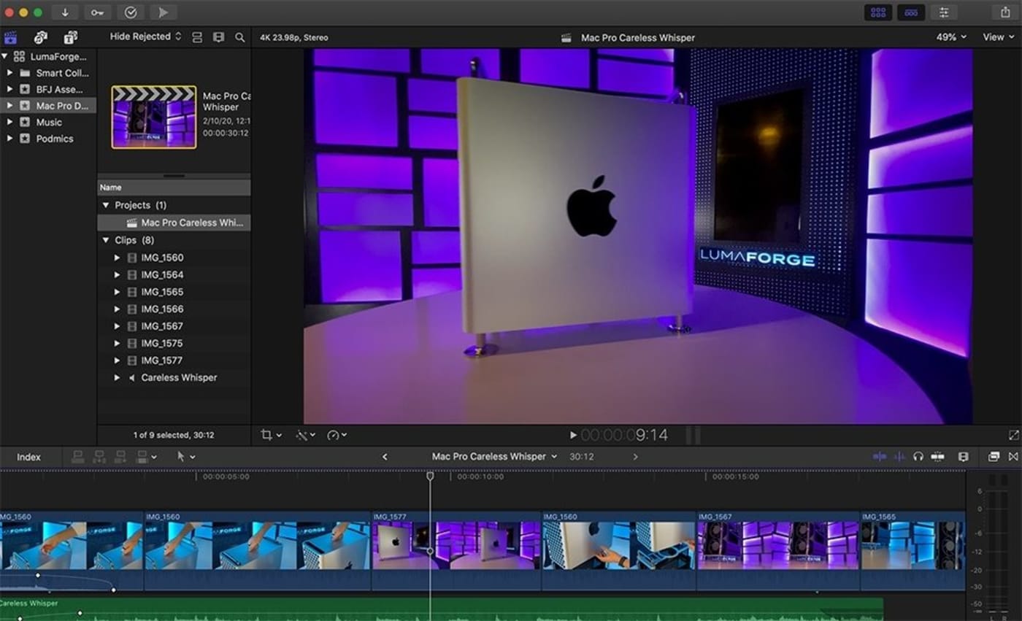Go forward in timeline history
The height and width of the screenshot is (621, 1022).
pyautogui.click(x=635, y=457)
